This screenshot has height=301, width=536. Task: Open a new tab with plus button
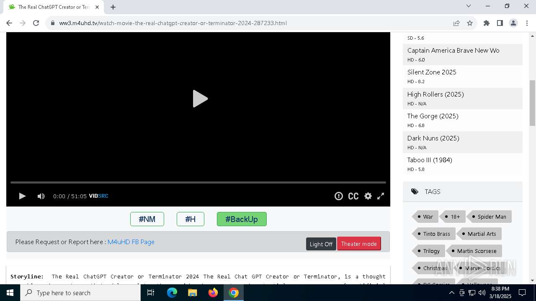click(x=113, y=7)
